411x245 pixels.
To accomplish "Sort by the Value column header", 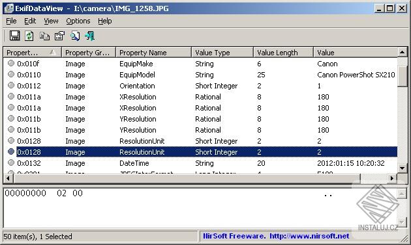I will click(356, 53).
